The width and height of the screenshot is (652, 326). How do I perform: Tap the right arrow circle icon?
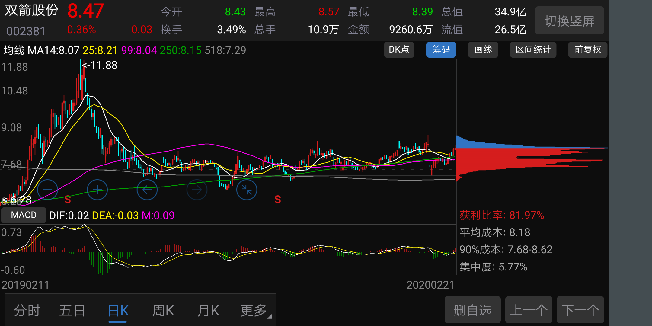[x=197, y=190]
